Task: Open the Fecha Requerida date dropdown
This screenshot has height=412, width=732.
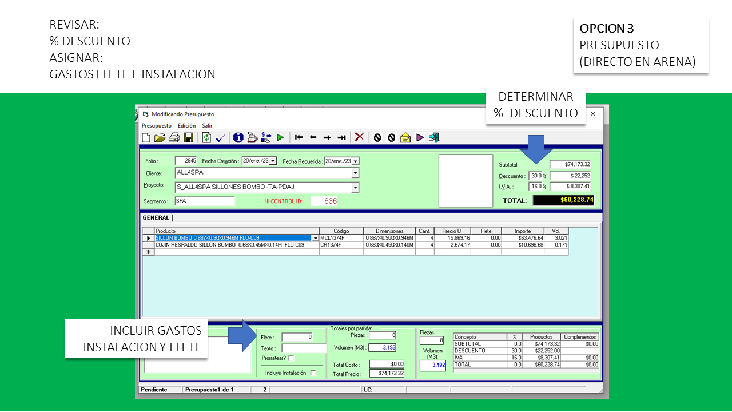Action: point(355,161)
